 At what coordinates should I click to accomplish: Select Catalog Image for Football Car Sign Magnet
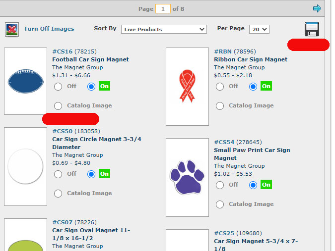coord(58,105)
